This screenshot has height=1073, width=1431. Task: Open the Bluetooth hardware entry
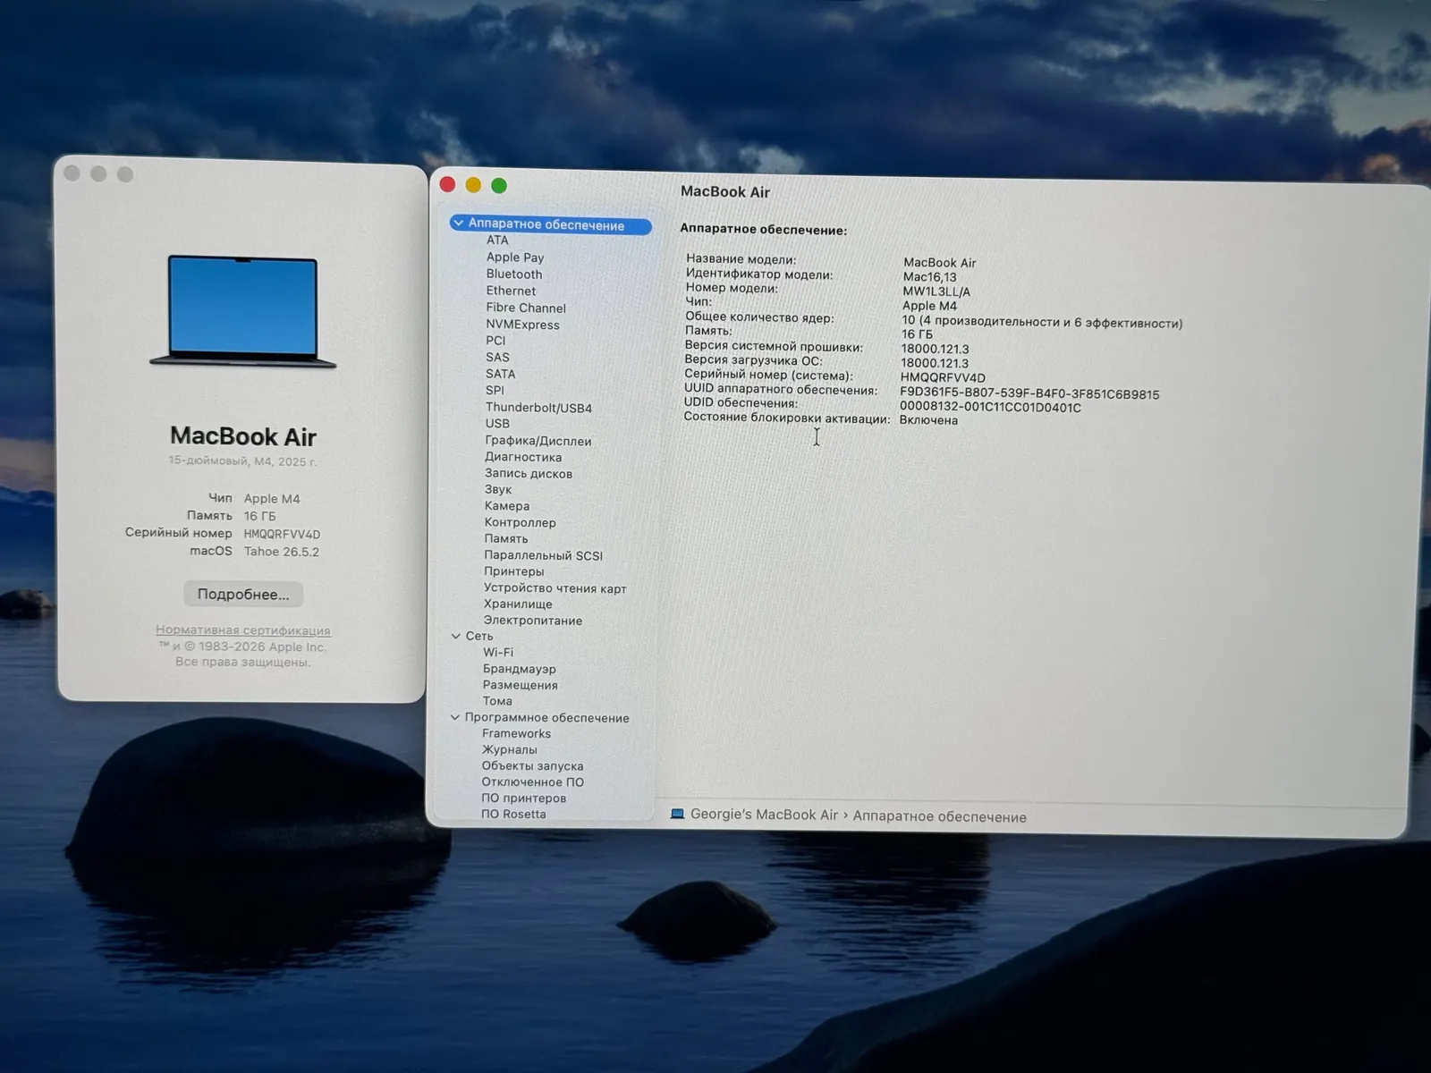click(x=514, y=275)
